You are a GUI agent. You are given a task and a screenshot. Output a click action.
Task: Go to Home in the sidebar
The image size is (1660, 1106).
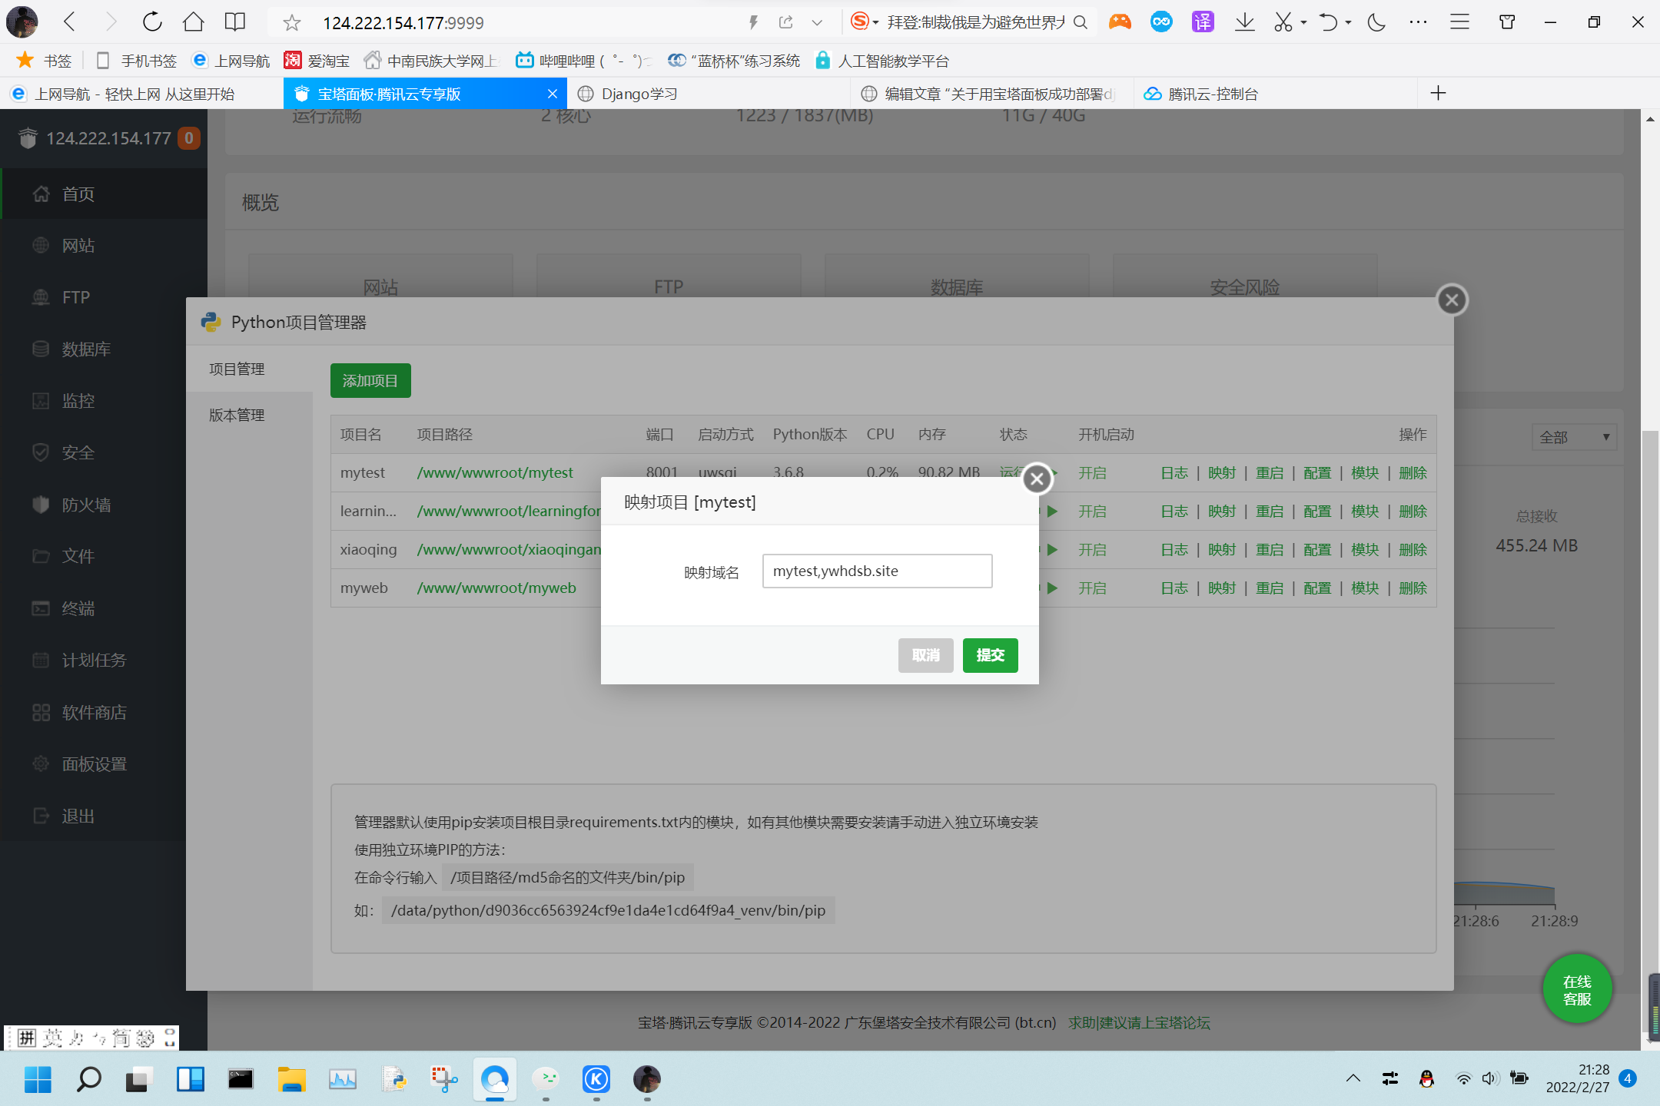tap(105, 194)
